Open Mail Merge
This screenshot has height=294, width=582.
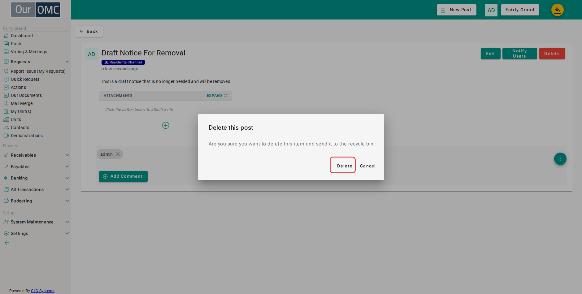coord(22,103)
